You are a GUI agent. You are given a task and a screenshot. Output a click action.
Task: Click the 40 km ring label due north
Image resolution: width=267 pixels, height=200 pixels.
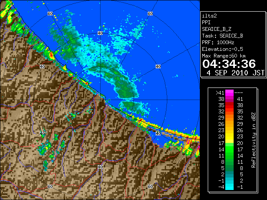pyautogui.click(x=100, y=33)
